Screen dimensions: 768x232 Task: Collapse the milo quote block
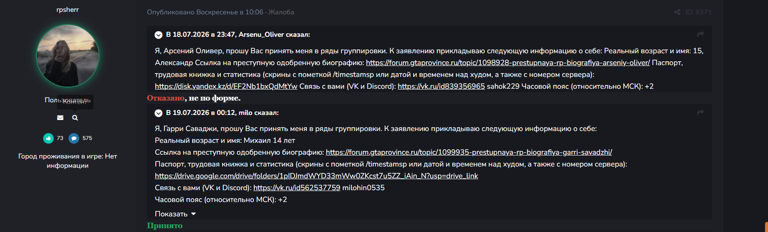coord(159,113)
